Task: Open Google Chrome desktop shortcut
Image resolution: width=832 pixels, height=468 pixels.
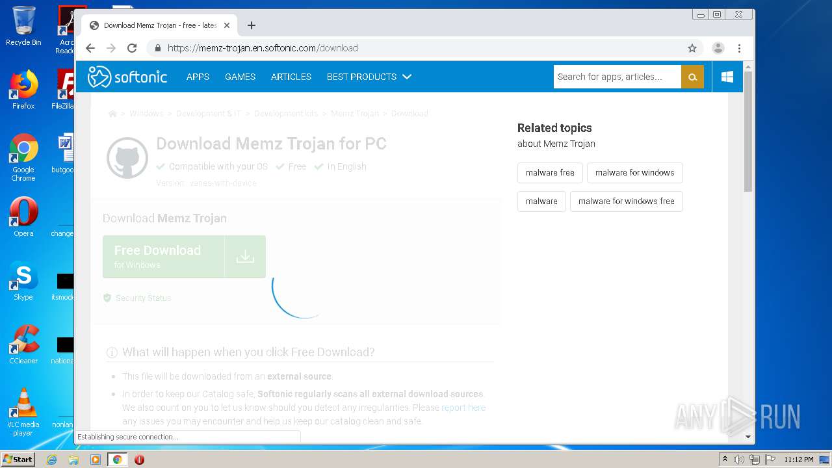Action: click(x=23, y=158)
